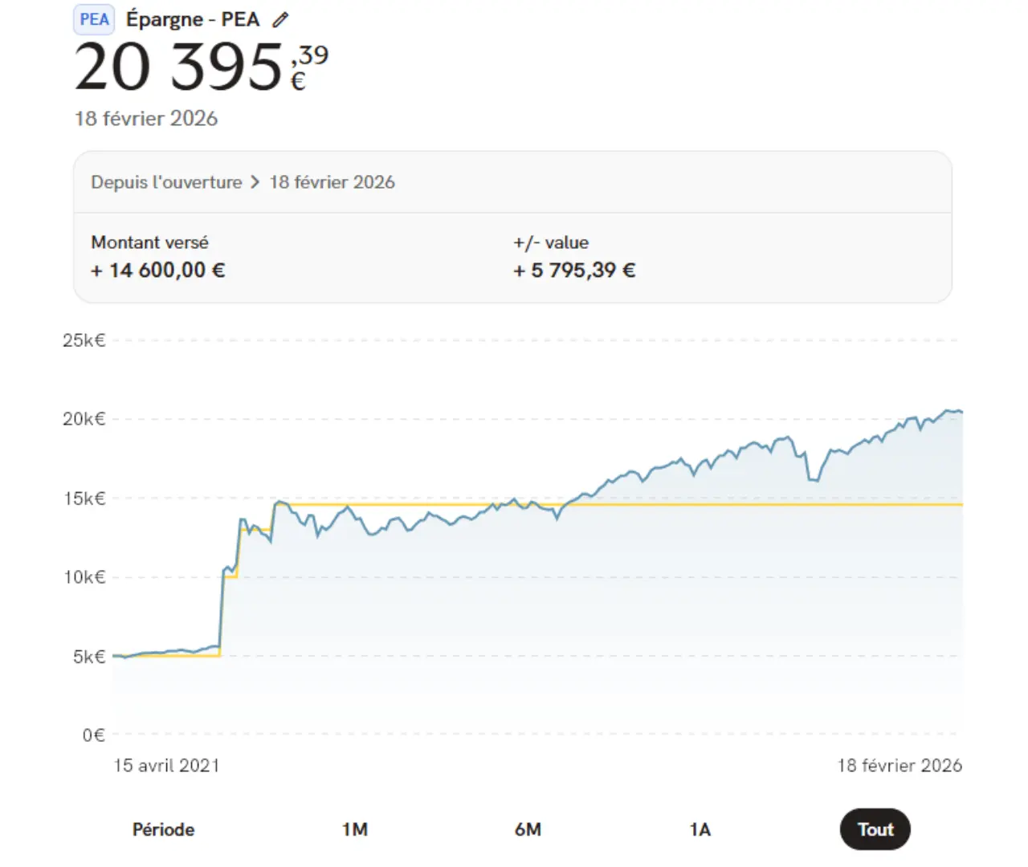The image size is (1028, 867).
Task: Switch the chart to 6M range
Action: pyautogui.click(x=528, y=829)
